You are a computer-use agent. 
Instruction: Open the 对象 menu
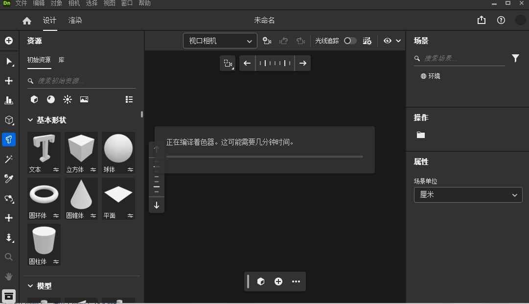click(x=56, y=3)
